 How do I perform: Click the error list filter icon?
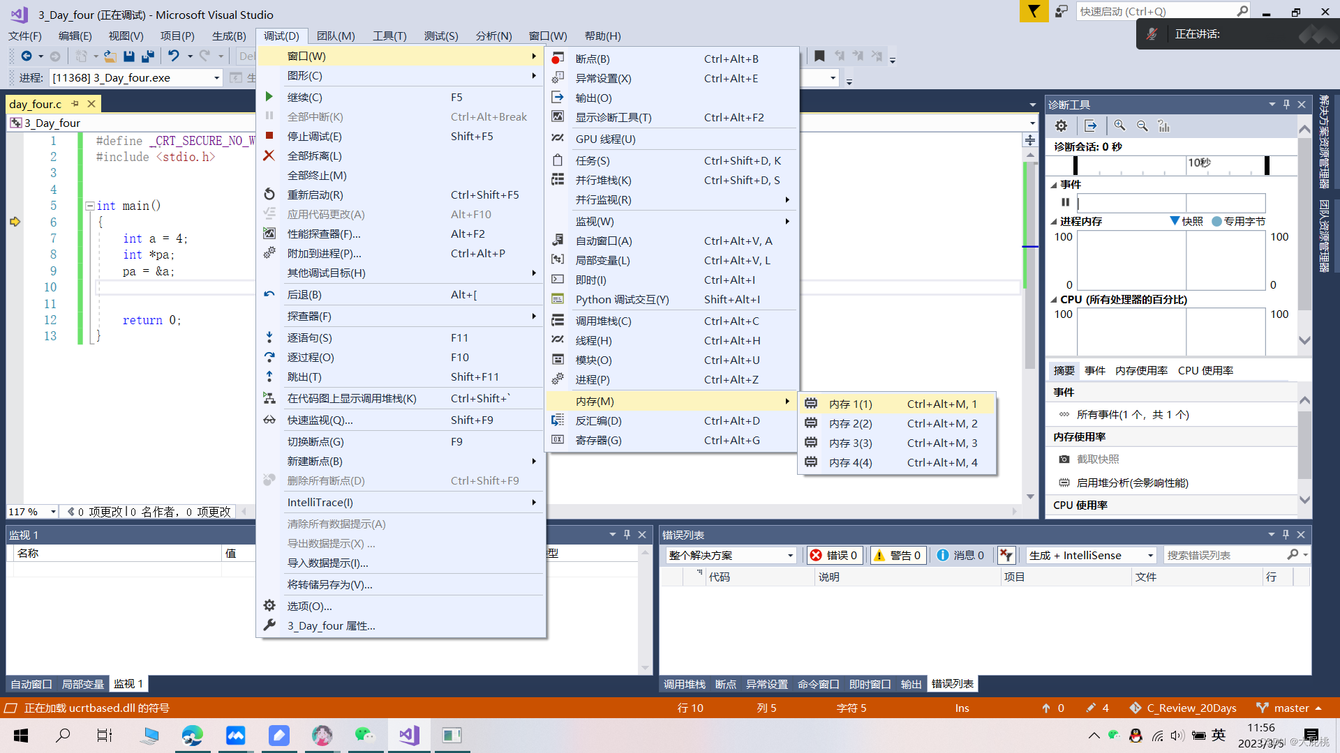pyautogui.click(x=1006, y=556)
